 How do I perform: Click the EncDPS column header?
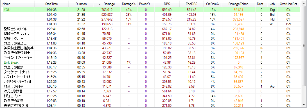click(191, 4)
